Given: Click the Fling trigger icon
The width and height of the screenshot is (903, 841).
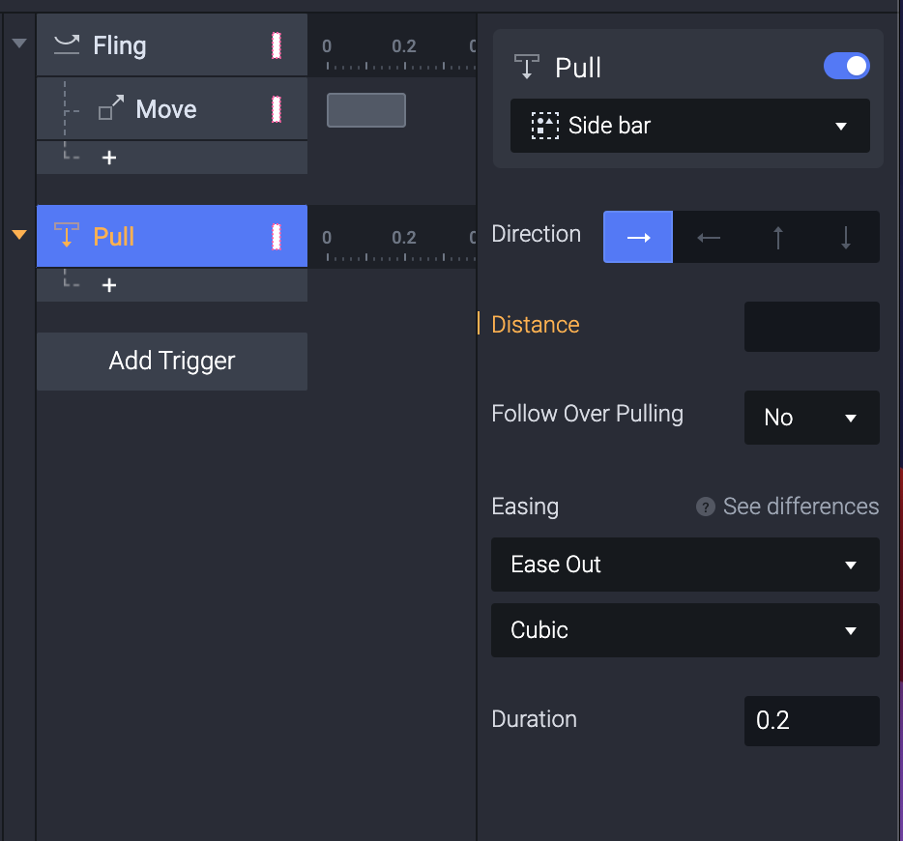Looking at the screenshot, I should [67, 44].
